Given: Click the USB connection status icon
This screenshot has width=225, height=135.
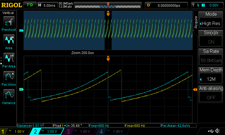Looking at the screenshot, I should pos(211,131).
